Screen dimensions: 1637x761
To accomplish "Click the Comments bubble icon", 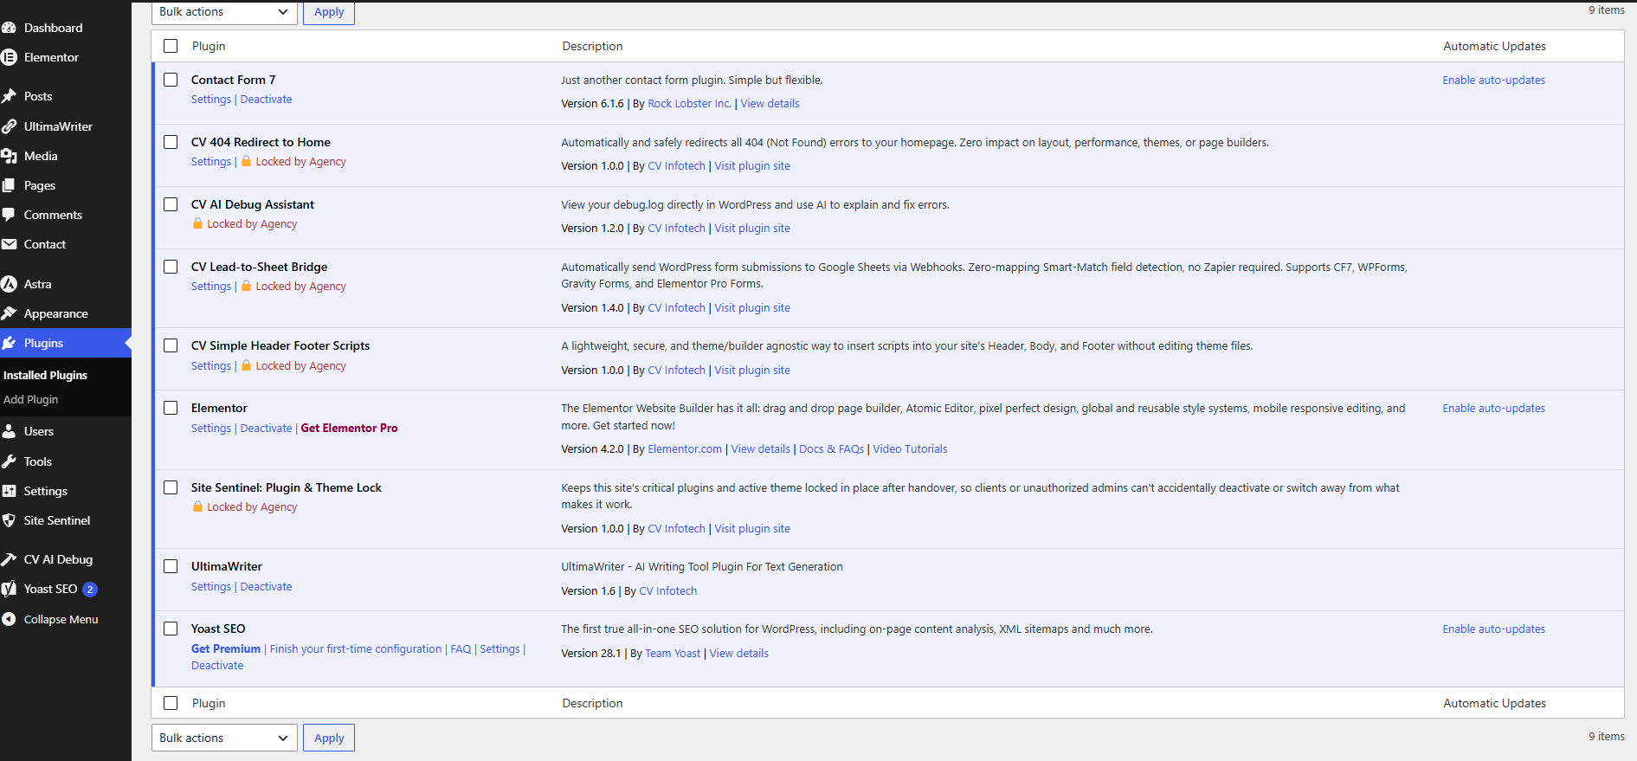I will tap(10, 215).
